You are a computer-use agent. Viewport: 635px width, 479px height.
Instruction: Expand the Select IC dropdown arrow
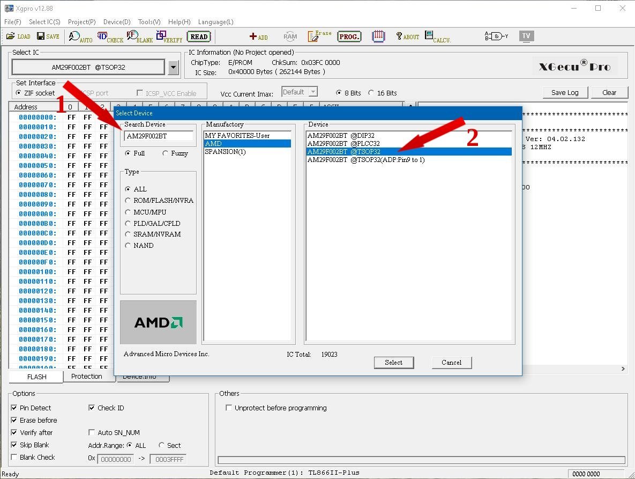click(173, 67)
